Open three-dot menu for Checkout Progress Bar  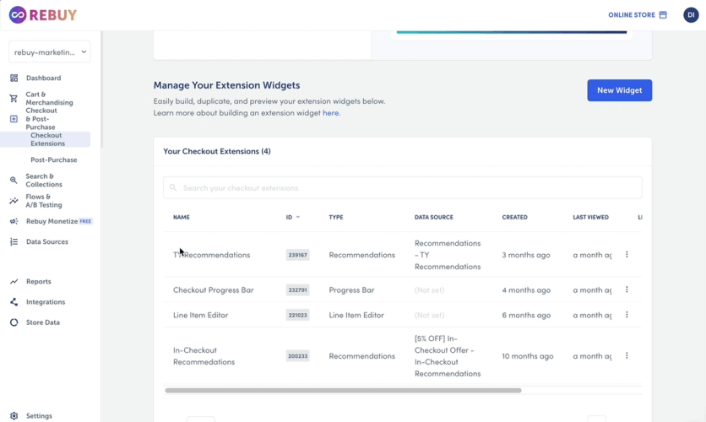point(627,289)
